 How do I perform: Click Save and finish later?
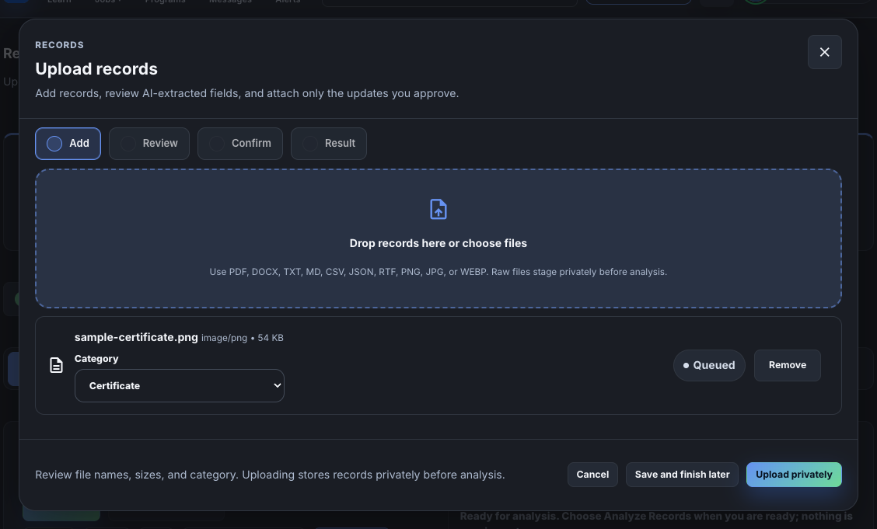pos(682,475)
